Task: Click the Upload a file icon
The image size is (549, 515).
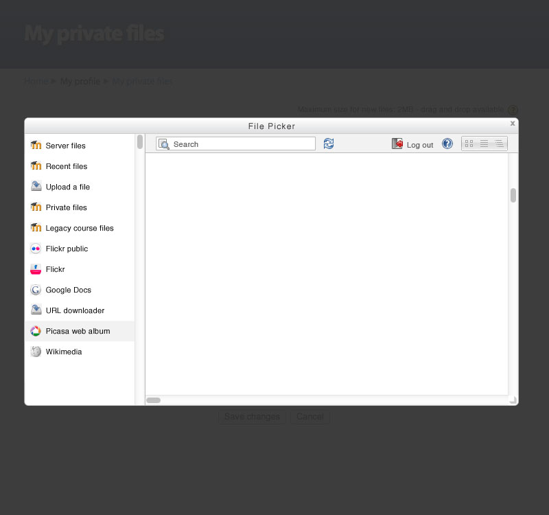Action: point(36,186)
